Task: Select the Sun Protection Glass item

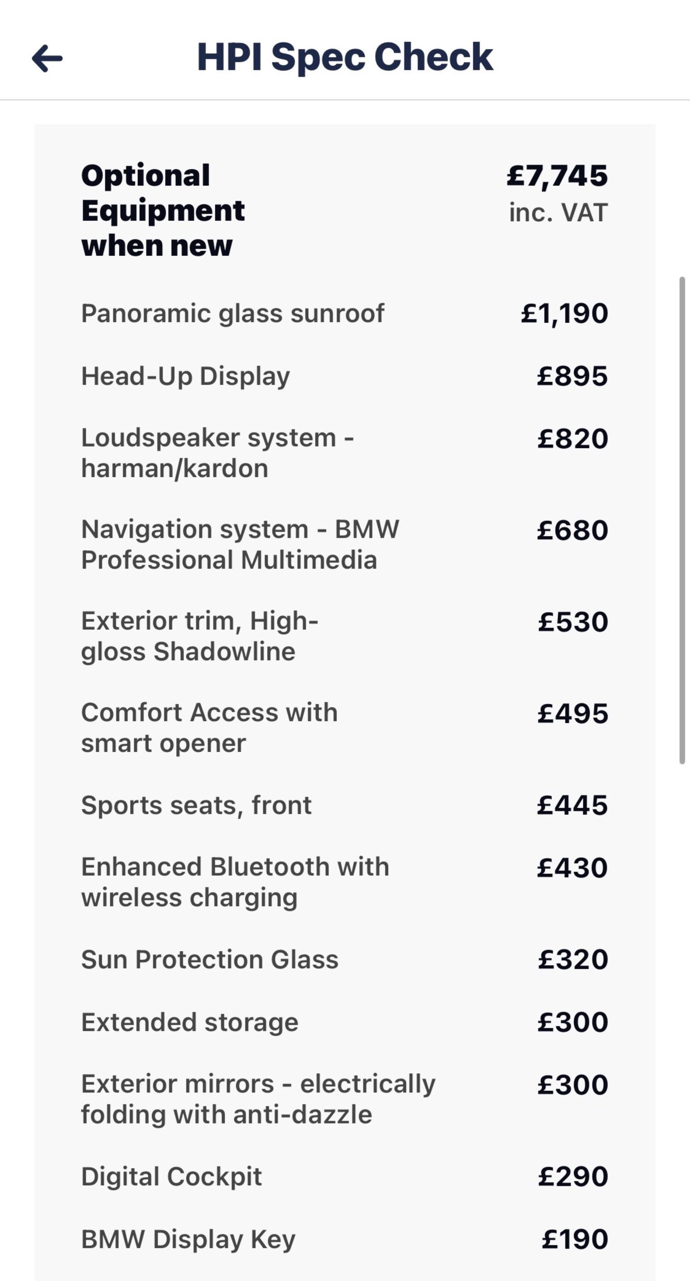Action: [210, 959]
